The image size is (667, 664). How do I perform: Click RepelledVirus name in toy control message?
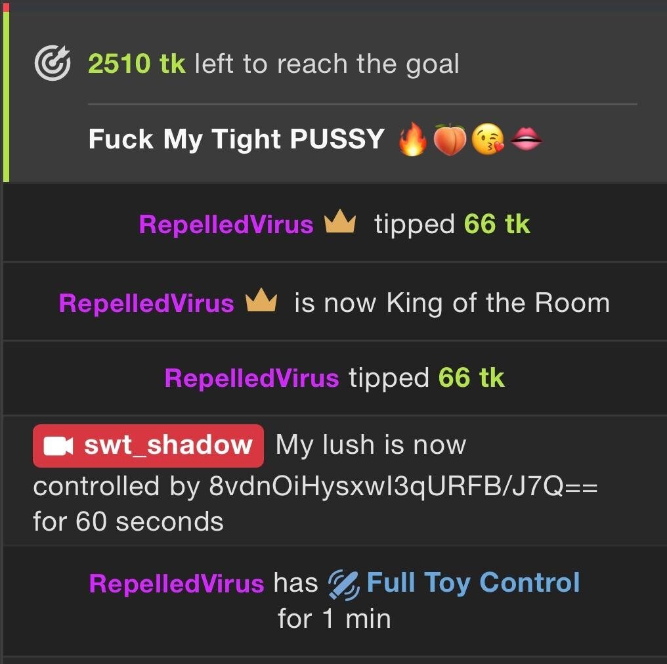177,584
